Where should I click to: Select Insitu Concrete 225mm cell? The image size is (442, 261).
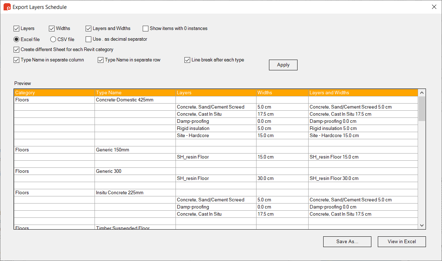135,193
